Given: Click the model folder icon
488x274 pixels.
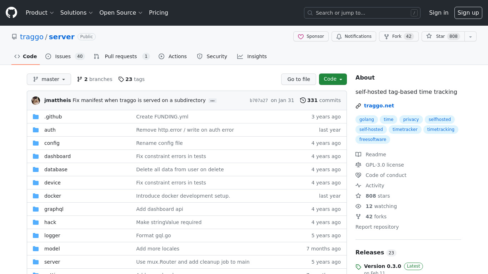Looking at the screenshot, I should click(36, 249).
